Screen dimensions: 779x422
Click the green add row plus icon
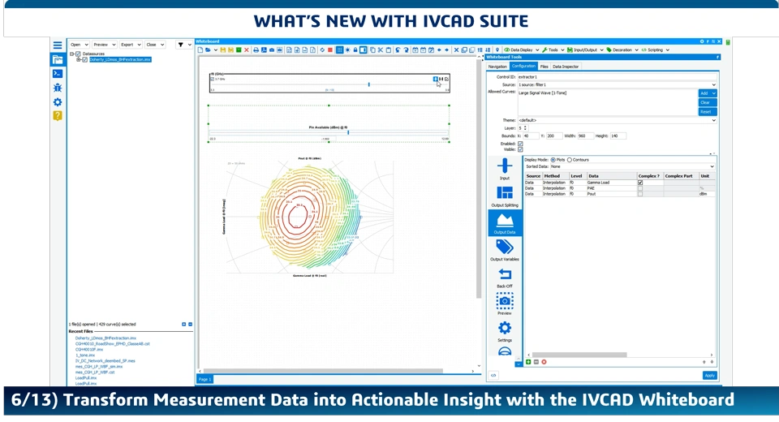pyautogui.click(x=528, y=362)
